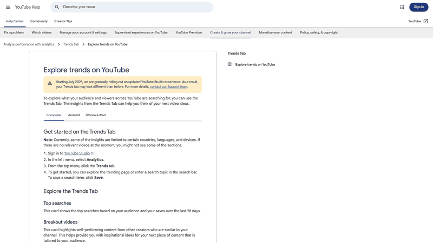Viewport: 433px width, 243px height.
Task: Open Policy, safety, & copyright category
Action: pos(319,32)
